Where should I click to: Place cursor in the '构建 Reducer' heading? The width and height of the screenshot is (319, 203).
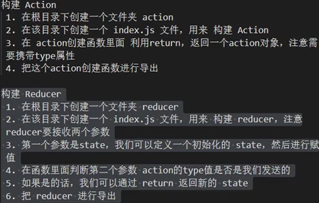coord(31,94)
